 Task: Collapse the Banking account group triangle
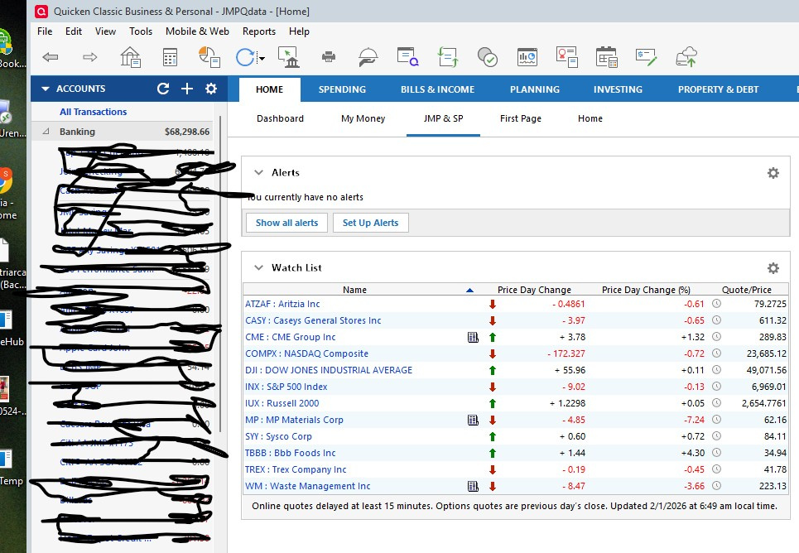coord(46,132)
